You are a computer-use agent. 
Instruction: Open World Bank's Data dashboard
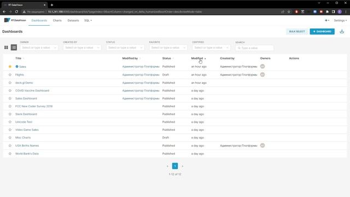[27, 153]
